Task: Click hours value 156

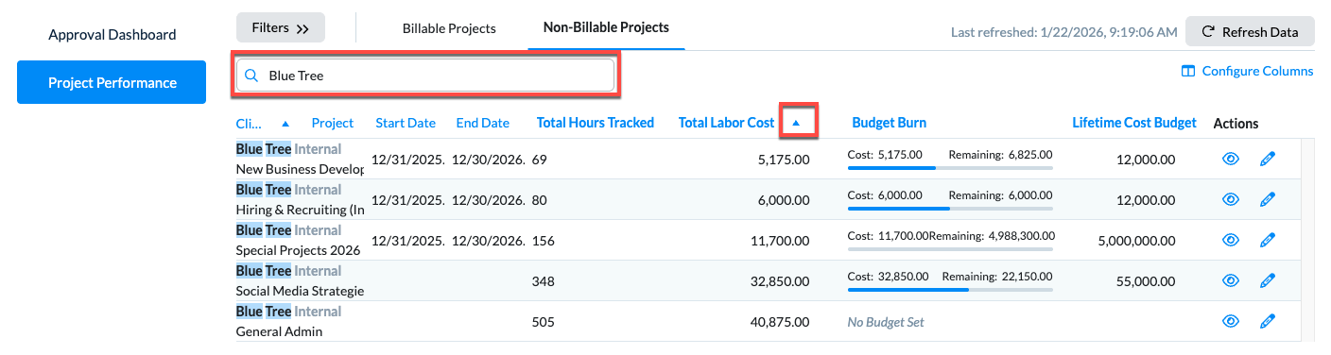Action: (x=544, y=240)
